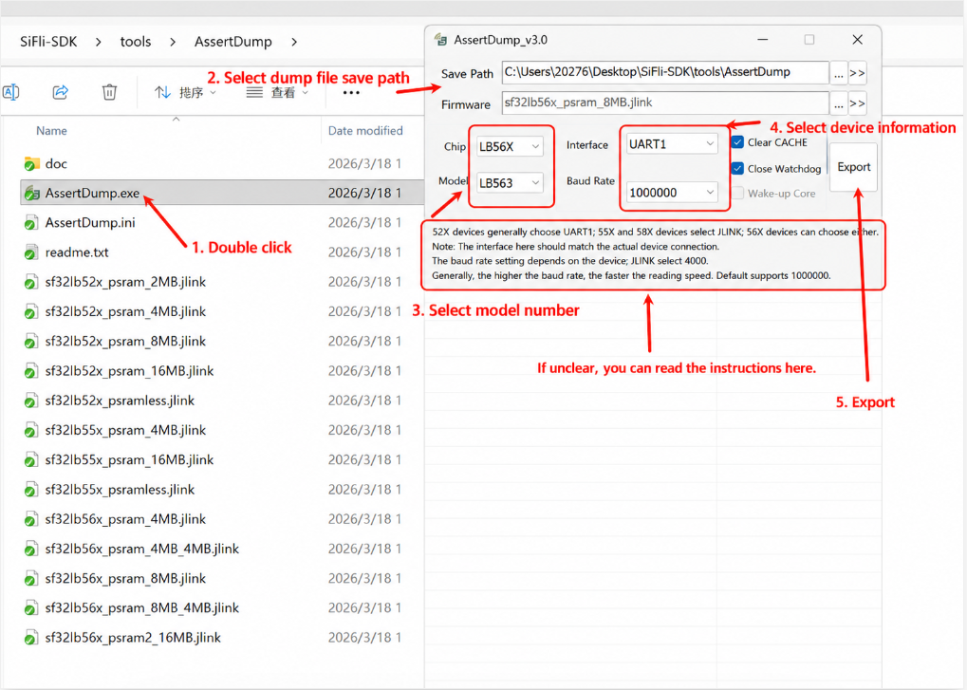This screenshot has height=690, width=967.
Task: Open the Interface dropdown showing UART1
Action: click(x=672, y=143)
